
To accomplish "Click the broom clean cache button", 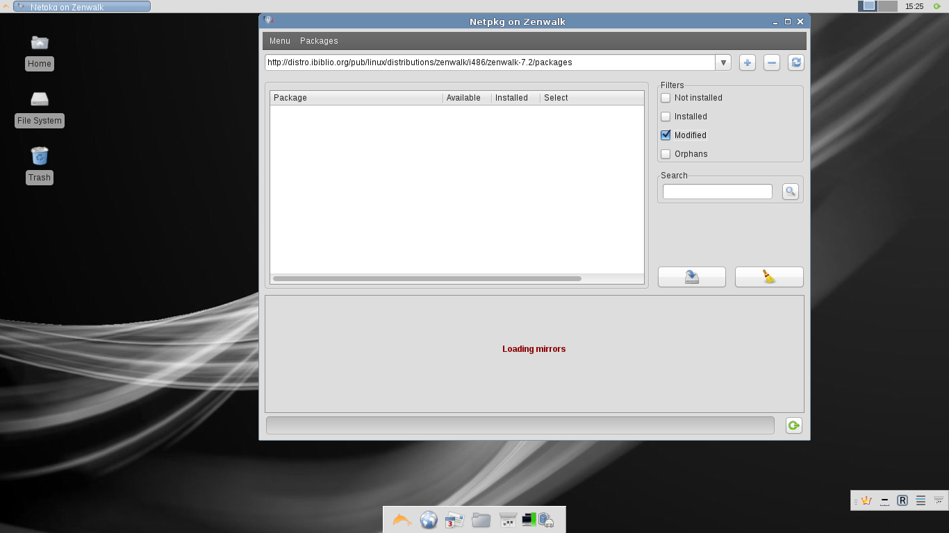I will [x=769, y=277].
